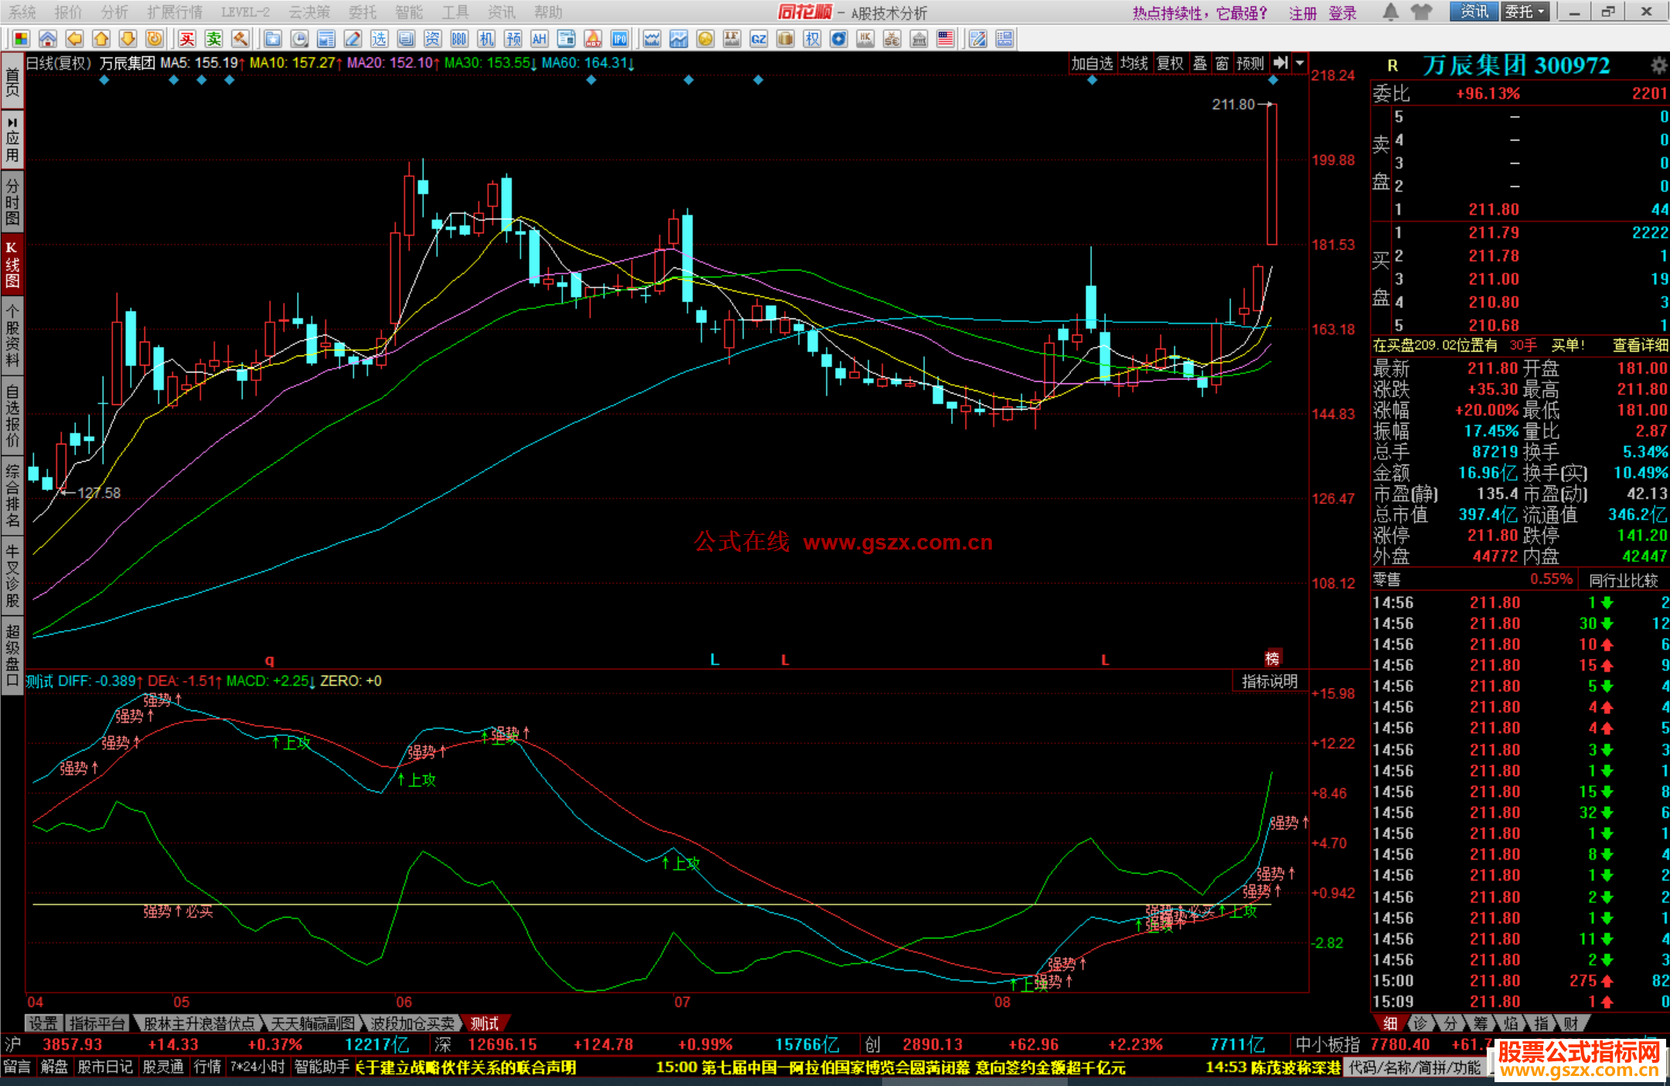Click the 加自选 add to watchlist button
The height and width of the screenshot is (1086, 1670).
pyautogui.click(x=1091, y=63)
